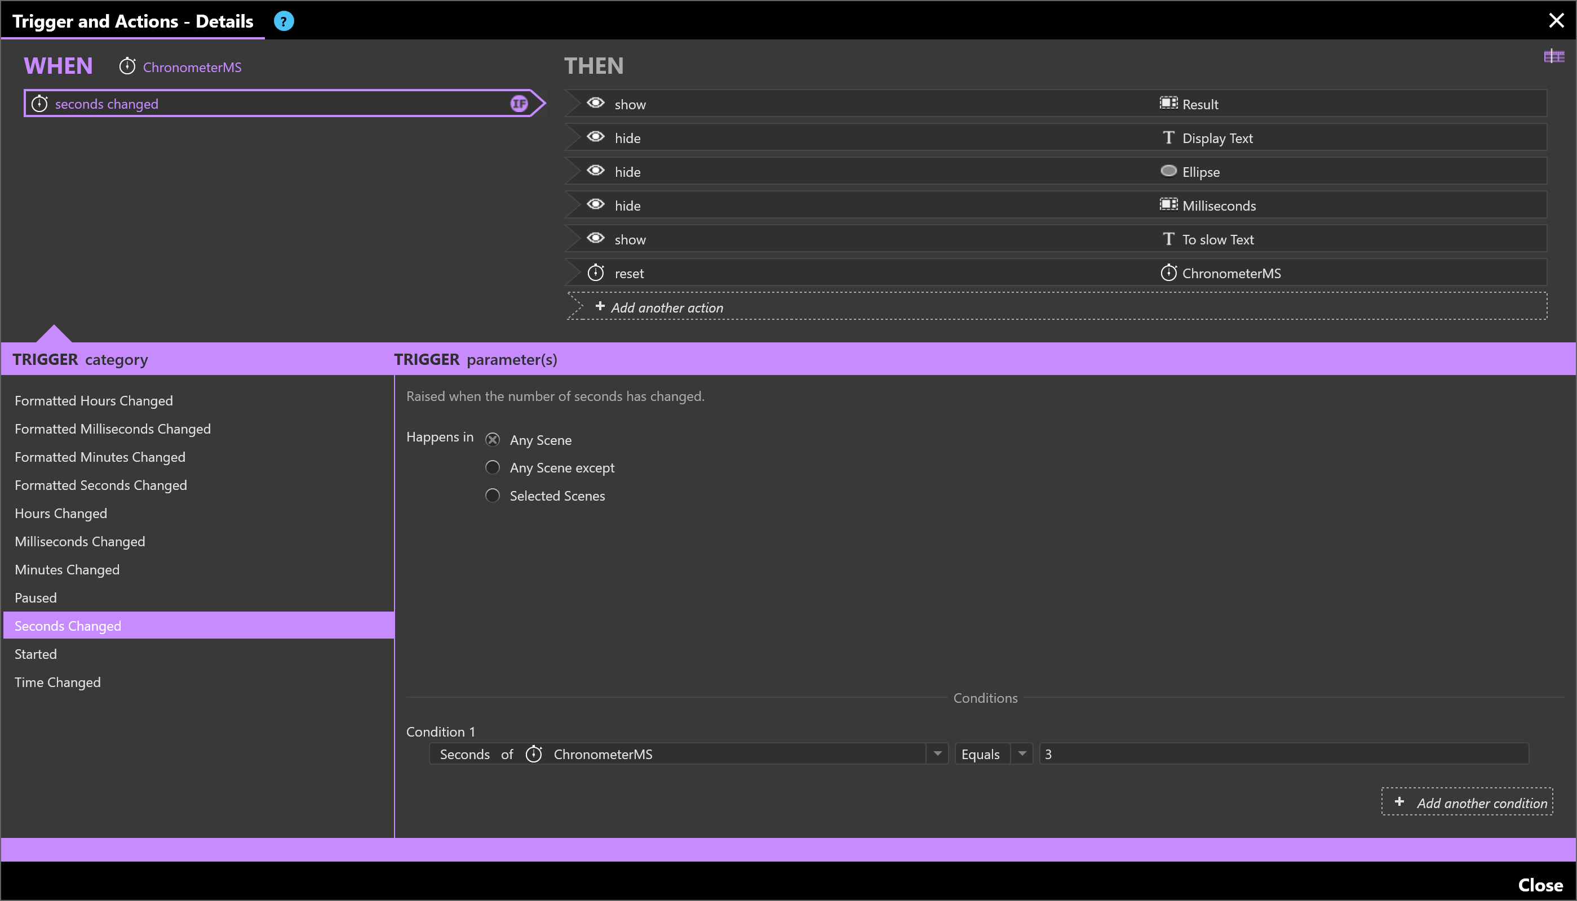Click the condition value field containing 3

(x=1284, y=753)
